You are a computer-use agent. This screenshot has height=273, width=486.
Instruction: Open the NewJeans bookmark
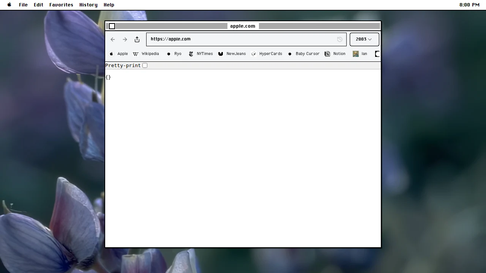(232, 54)
